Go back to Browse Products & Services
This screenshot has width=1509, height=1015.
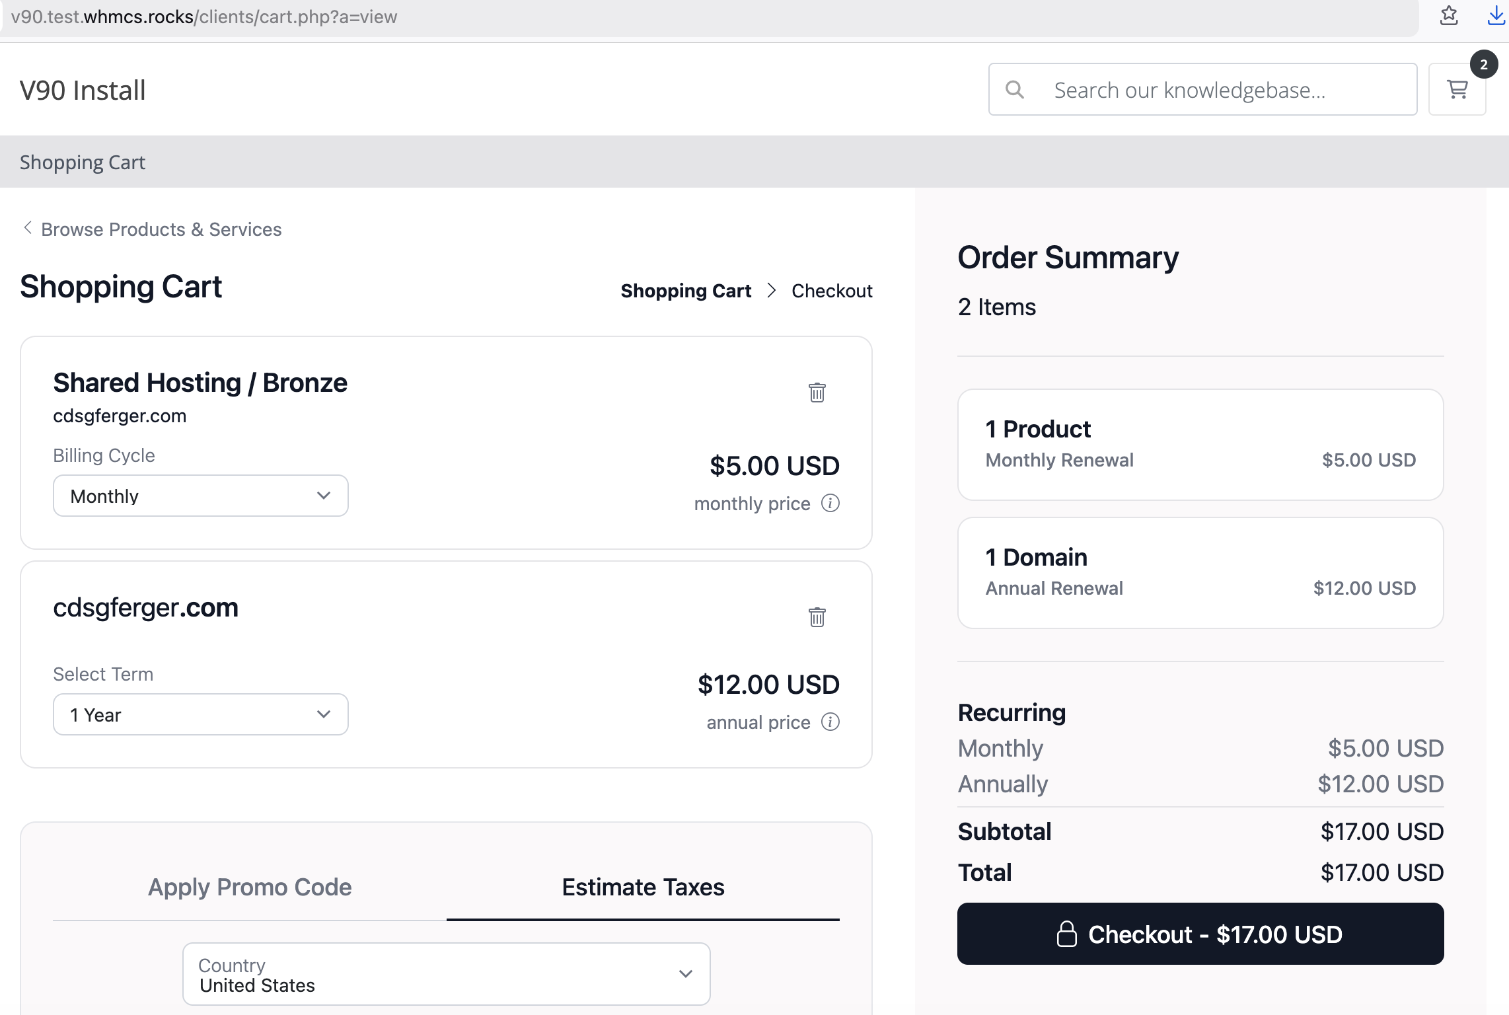coord(161,229)
